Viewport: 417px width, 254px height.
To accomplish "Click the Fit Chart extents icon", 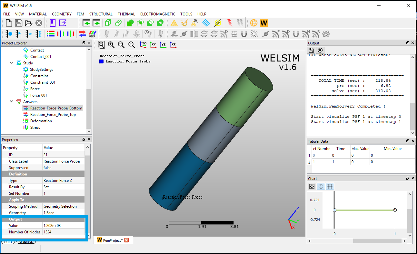I will point(312,186).
